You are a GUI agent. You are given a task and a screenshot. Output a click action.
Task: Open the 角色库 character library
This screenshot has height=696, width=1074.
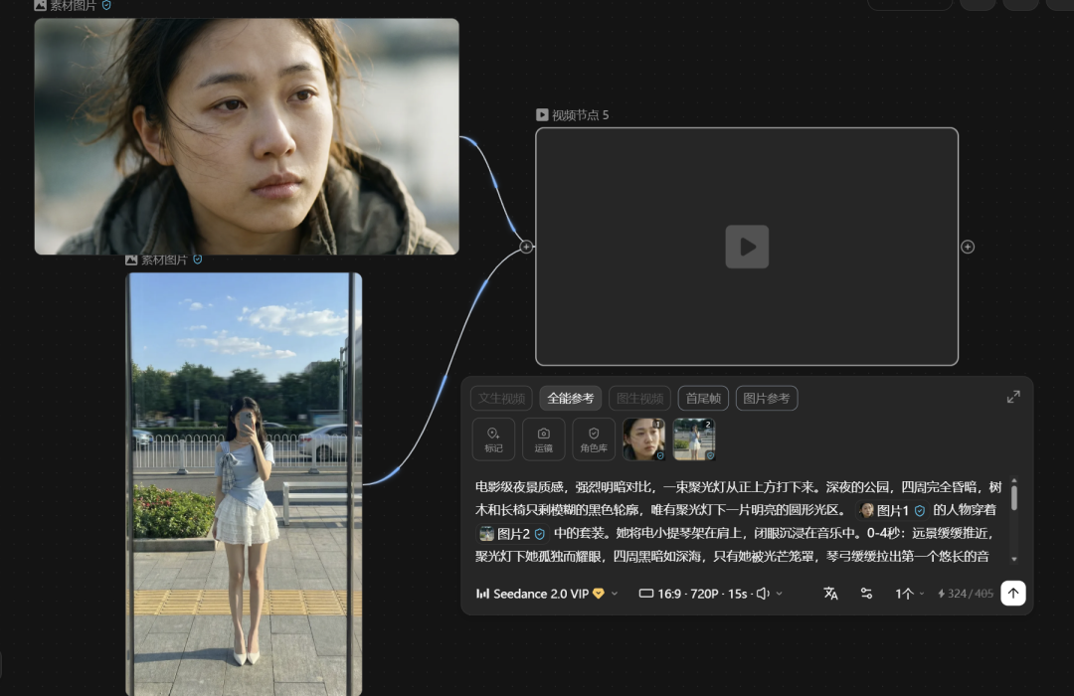(593, 438)
